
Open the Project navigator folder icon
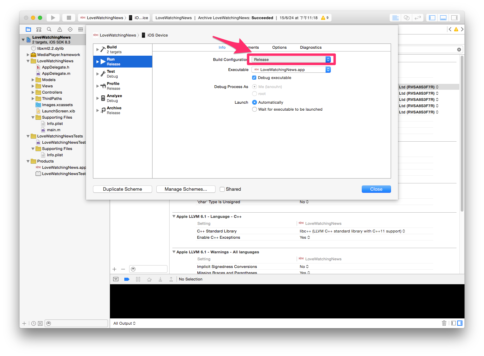(x=29, y=29)
